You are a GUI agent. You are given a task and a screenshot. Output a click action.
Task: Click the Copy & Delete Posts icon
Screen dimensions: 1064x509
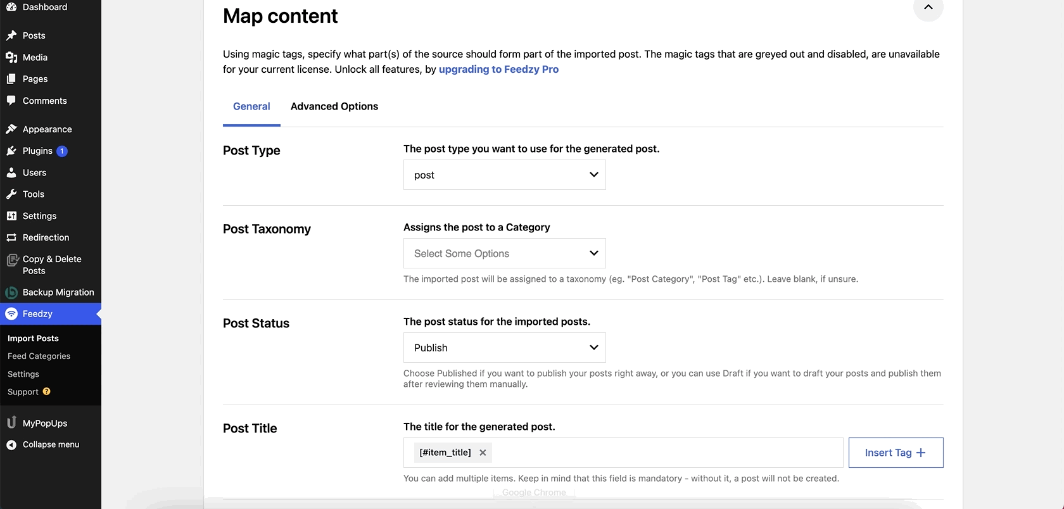pyautogui.click(x=11, y=260)
